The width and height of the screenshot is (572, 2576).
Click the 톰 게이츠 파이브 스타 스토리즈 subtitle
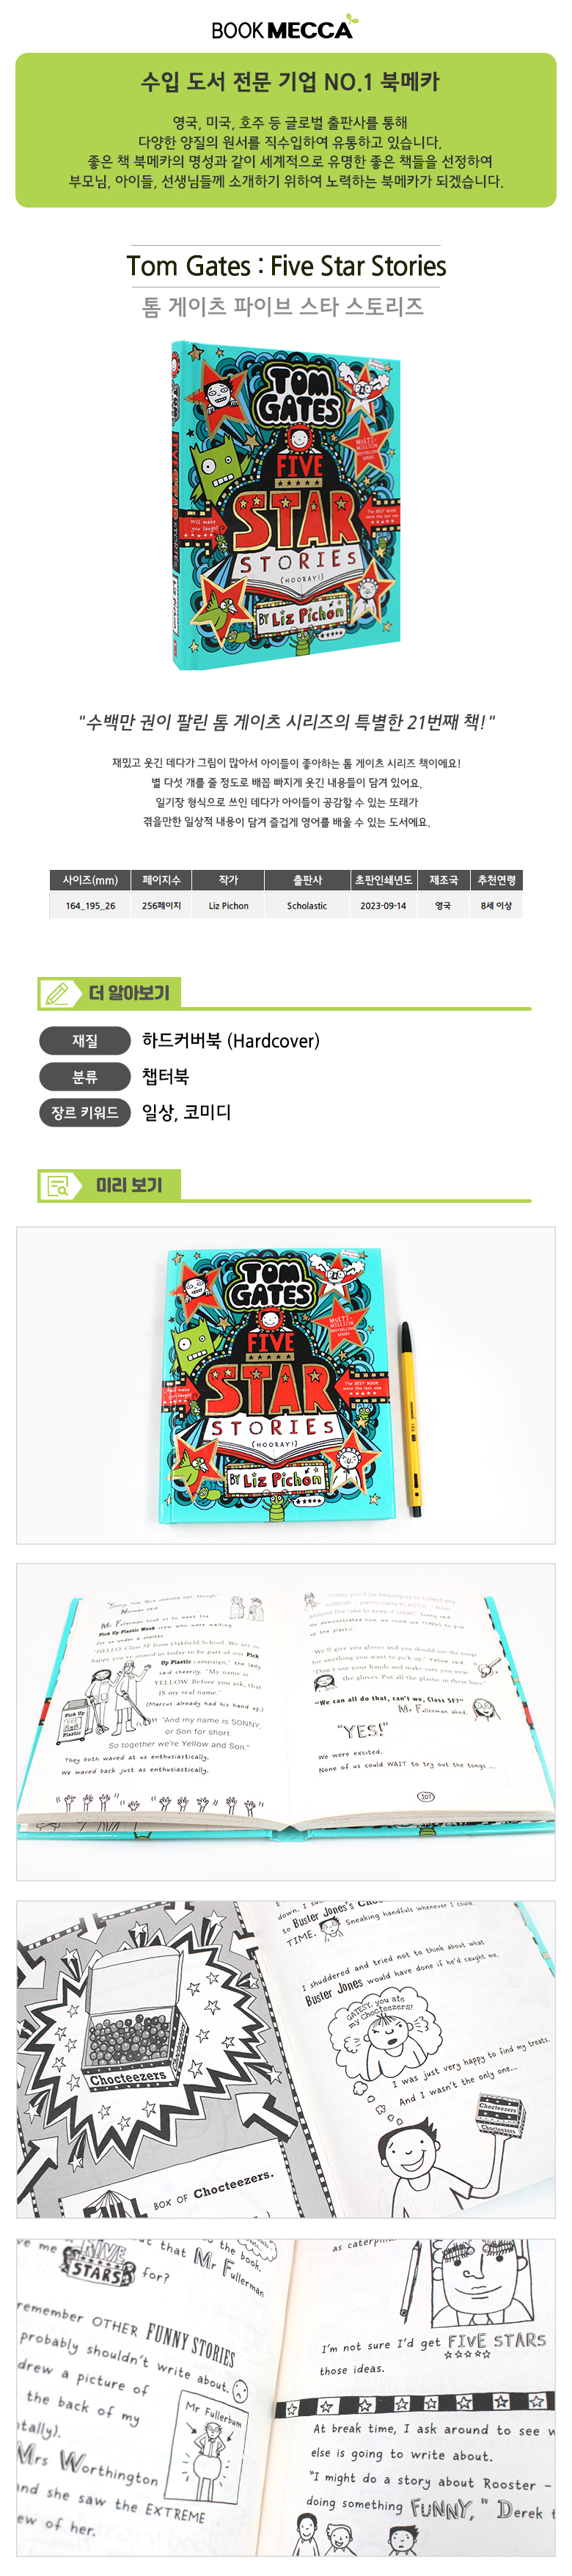283,306
